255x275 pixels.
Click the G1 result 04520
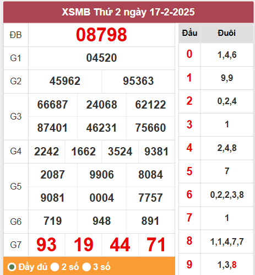[x=101, y=58]
